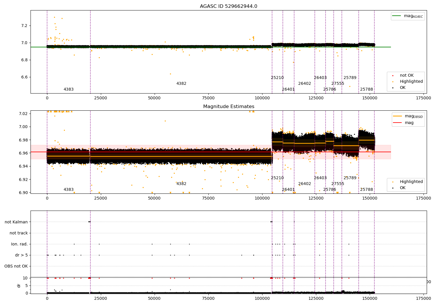Click OBSID label 25789 in the top plot

[350, 78]
